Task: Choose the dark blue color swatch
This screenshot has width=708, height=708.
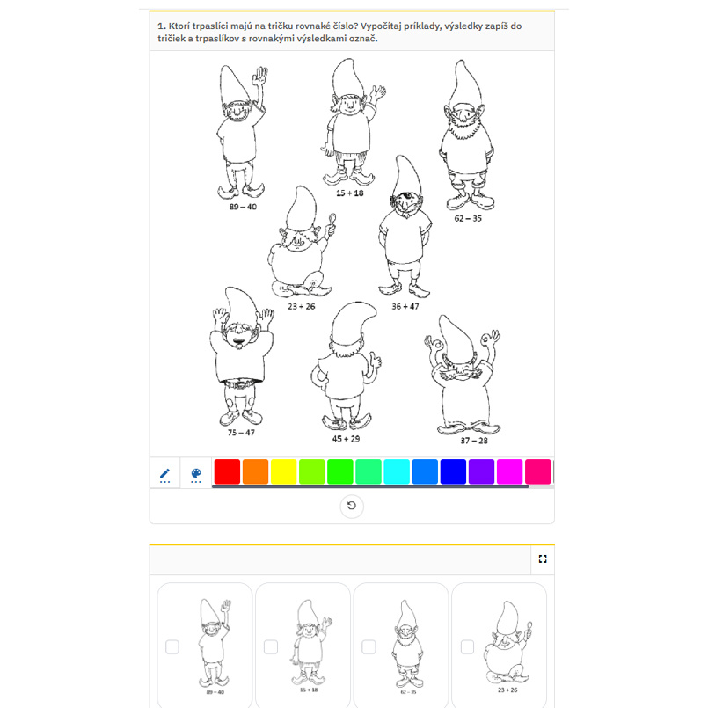Action: 453,471
